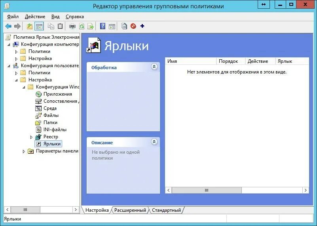317x226 pixels.
Task: Collapse Настройка under Конфигурация пользователя
Action: [x=16, y=80]
